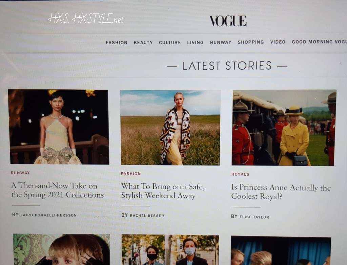This screenshot has width=347, height=265.
Task: Open the runway model thumbnail image
Action: (59, 127)
